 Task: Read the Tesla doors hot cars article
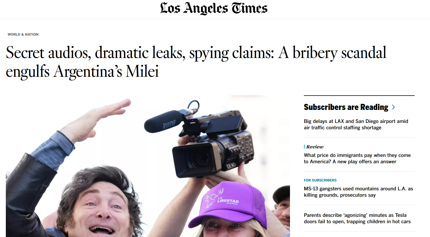coord(357,218)
